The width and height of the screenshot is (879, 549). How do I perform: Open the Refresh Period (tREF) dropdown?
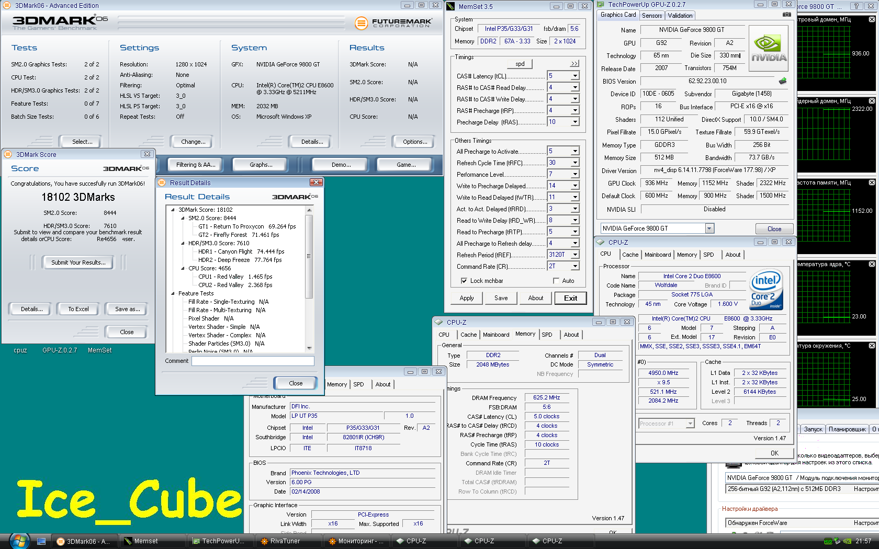(575, 255)
